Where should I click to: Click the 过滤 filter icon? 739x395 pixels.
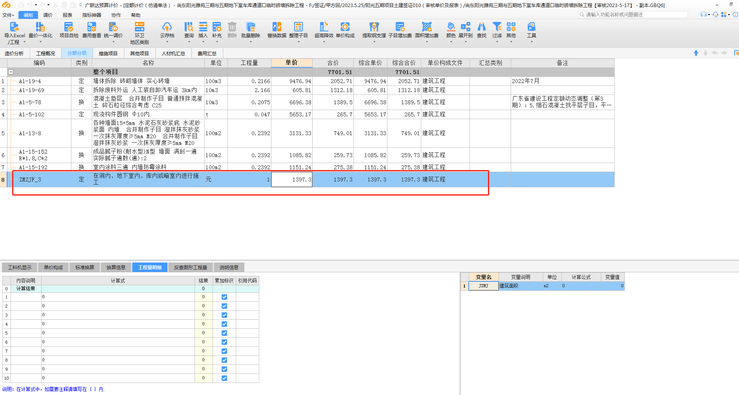click(x=497, y=27)
